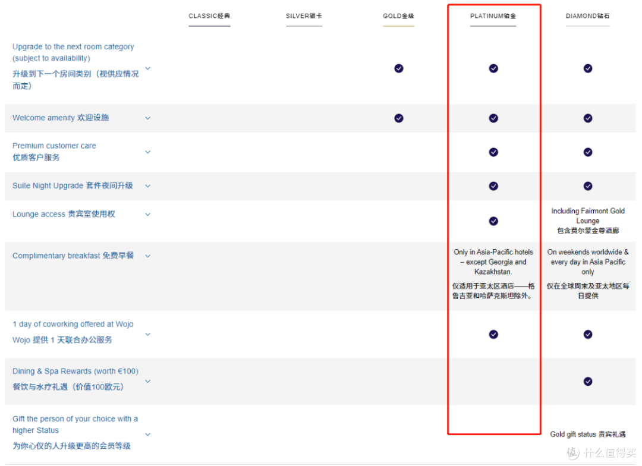The width and height of the screenshot is (642, 466).
Task: Expand the Complimentary breakfast chevron
Action: pos(148,256)
